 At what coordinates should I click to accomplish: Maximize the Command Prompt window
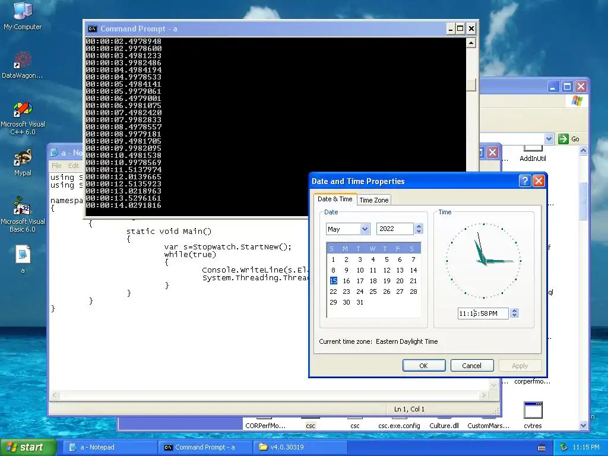pos(460,28)
